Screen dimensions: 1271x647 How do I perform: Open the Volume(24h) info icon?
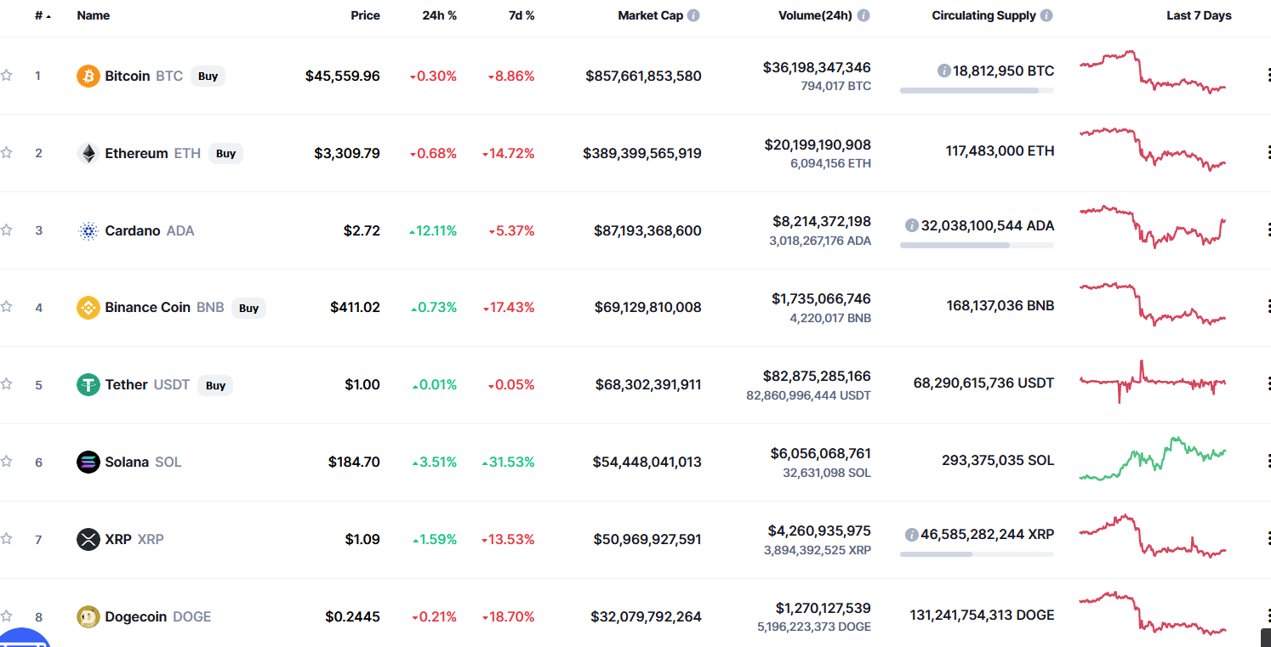(863, 15)
